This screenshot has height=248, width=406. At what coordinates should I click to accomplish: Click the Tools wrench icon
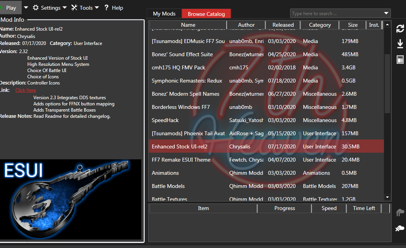(74, 7)
